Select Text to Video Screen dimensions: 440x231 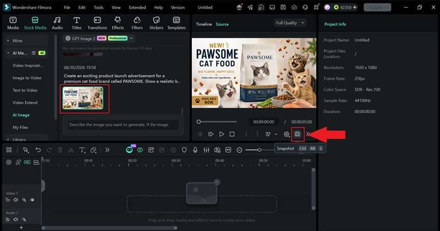25,90
